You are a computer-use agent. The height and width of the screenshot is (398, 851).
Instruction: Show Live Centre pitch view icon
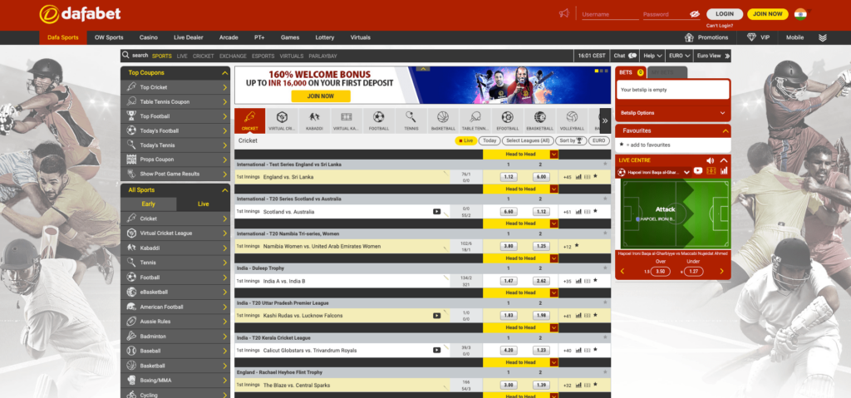point(711,171)
